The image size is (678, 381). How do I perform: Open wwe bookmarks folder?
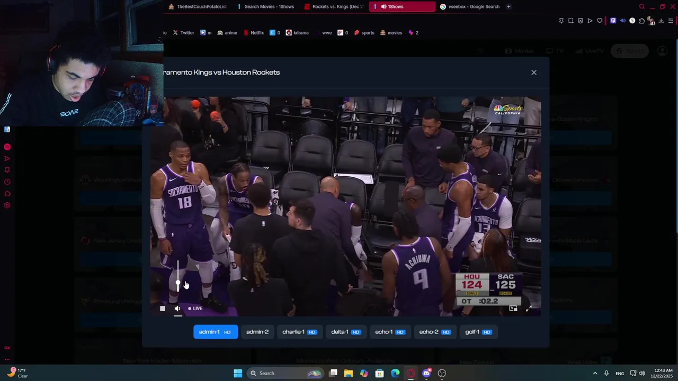(x=323, y=33)
